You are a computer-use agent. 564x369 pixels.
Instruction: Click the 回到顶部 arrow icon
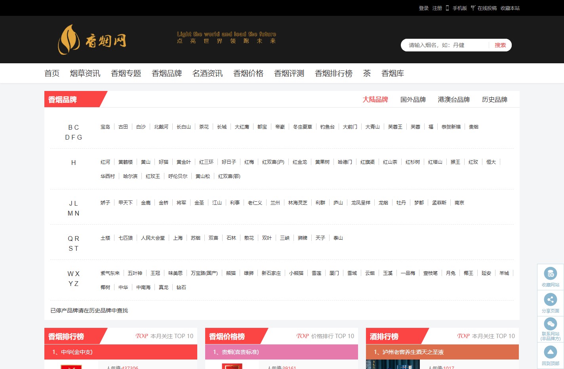(551, 352)
